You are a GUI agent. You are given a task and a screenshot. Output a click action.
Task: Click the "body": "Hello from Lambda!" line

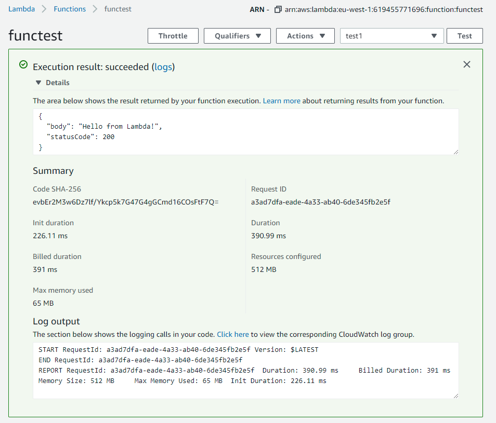[105, 126]
